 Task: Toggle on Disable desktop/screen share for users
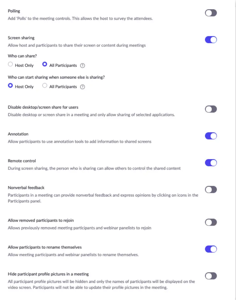[x=211, y=109]
